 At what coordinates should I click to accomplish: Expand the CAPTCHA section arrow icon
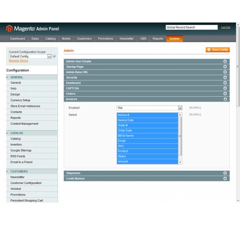click(x=225, y=88)
